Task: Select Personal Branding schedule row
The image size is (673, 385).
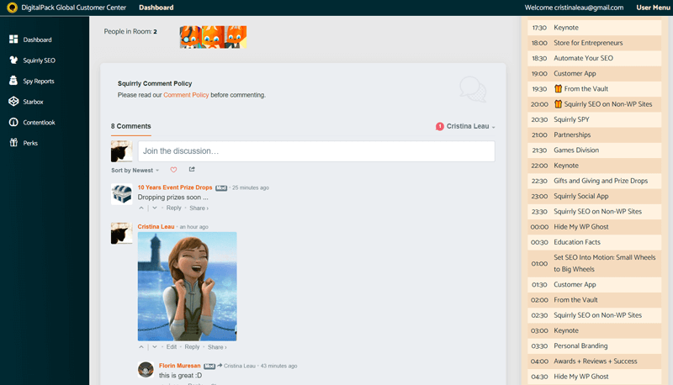Action: click(594, 346)
